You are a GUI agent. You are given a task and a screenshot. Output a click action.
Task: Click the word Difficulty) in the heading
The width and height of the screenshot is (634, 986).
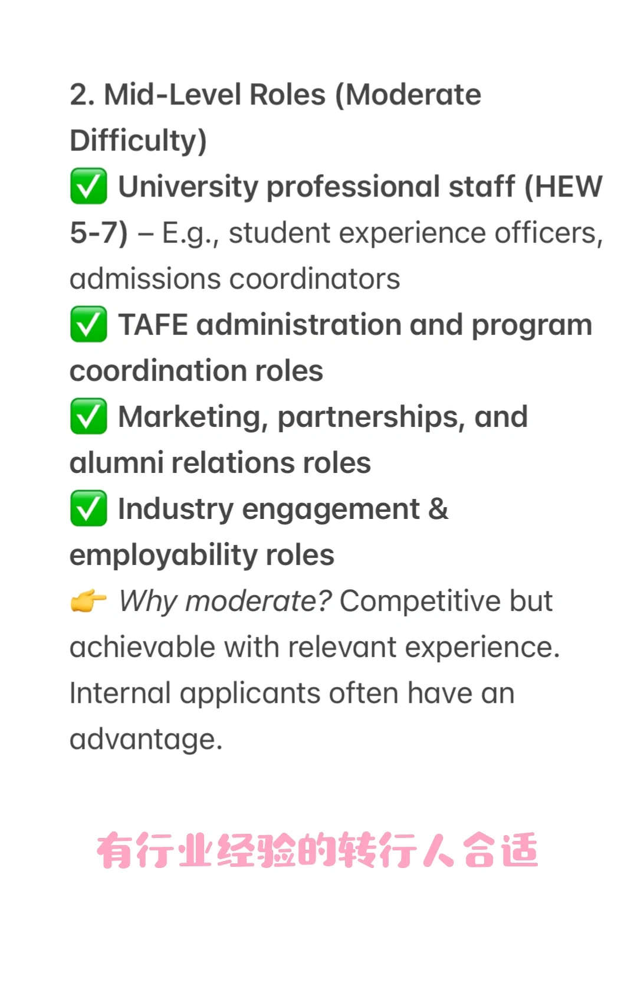[x=139, y=141]
